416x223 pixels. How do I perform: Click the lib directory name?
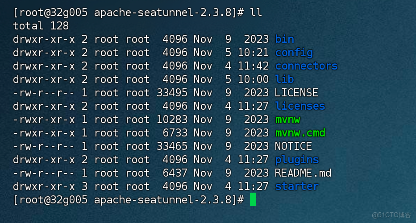coord(284,79)
